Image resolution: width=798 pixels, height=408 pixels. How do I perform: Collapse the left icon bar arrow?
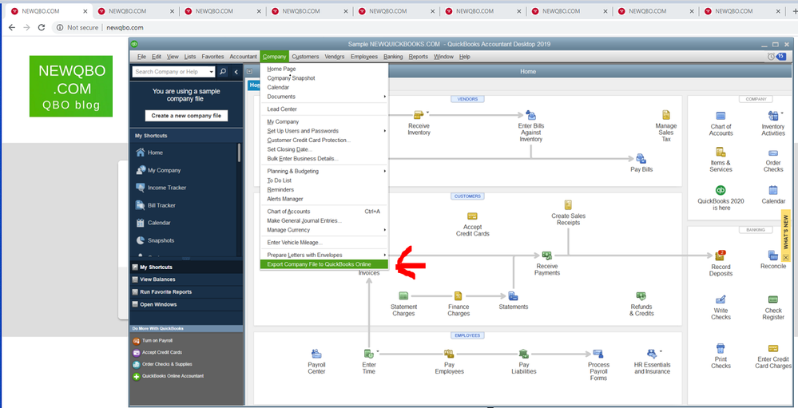tap(236, 72)
